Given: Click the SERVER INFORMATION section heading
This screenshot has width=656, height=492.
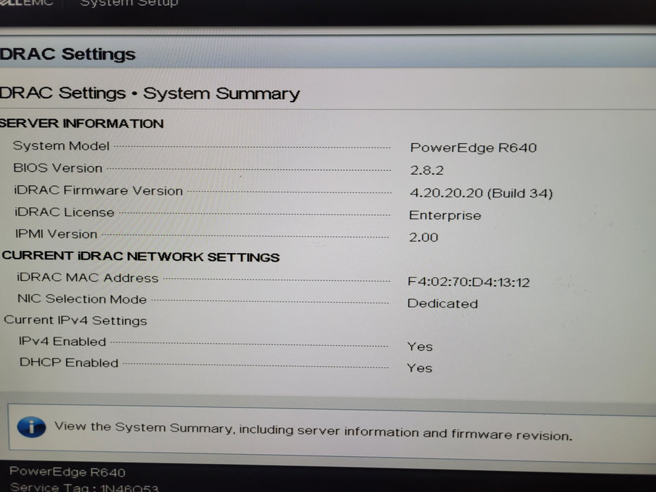Looking at the screenshot, I should tap(82, 124).
